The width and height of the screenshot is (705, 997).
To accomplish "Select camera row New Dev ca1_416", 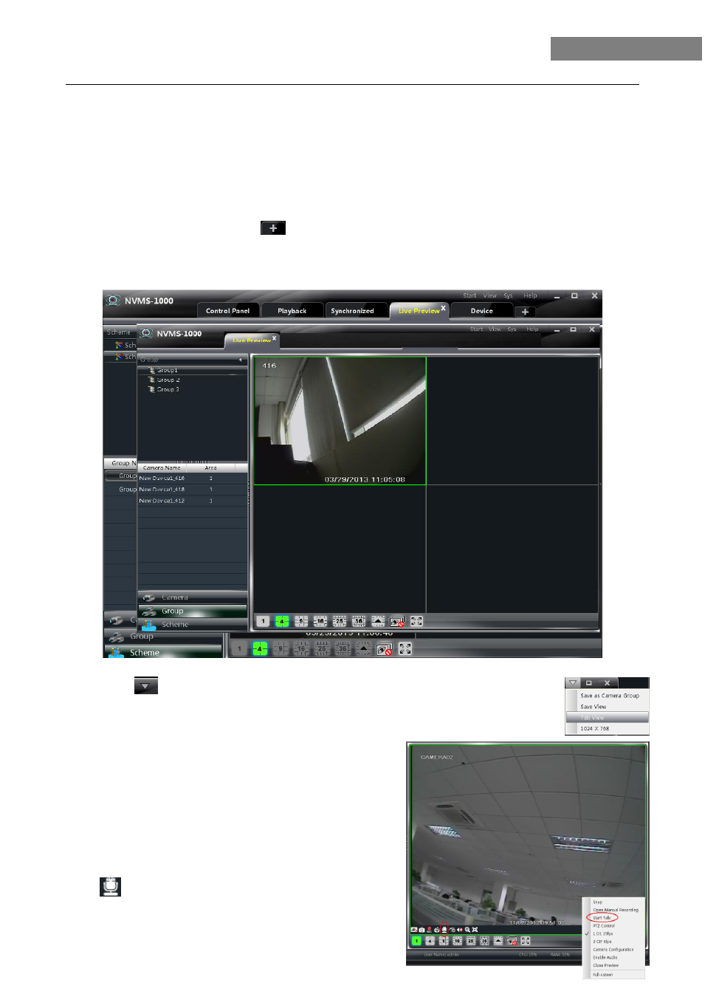I will point(192,479).
